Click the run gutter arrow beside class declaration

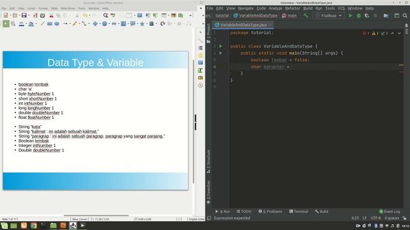click(x=220, y=46)
